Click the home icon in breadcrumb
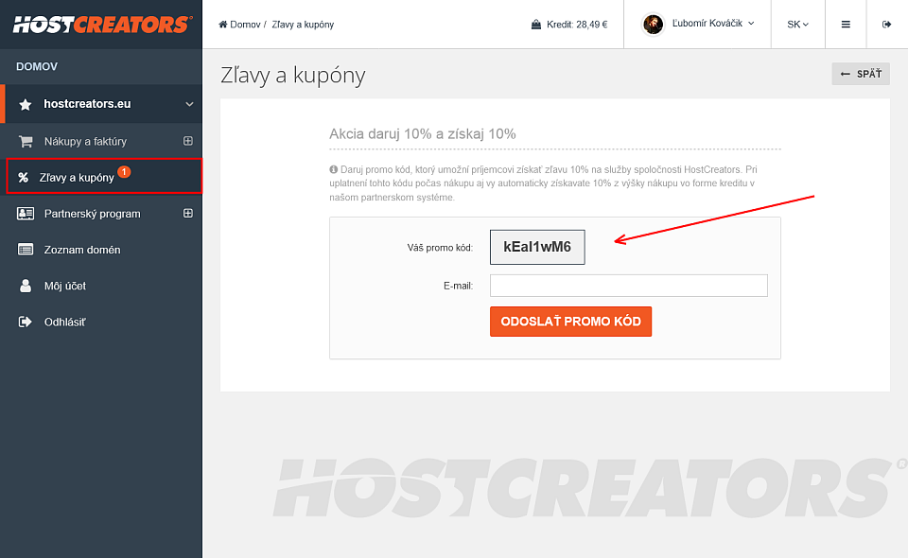The height and width of the screenshot is (558, 908). [223, 25]
